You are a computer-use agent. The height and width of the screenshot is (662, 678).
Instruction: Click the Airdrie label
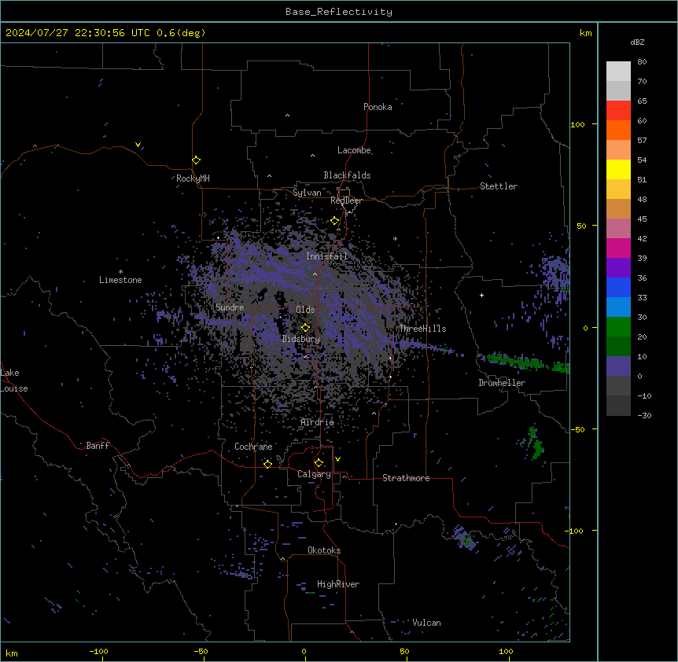click(318, 422)
